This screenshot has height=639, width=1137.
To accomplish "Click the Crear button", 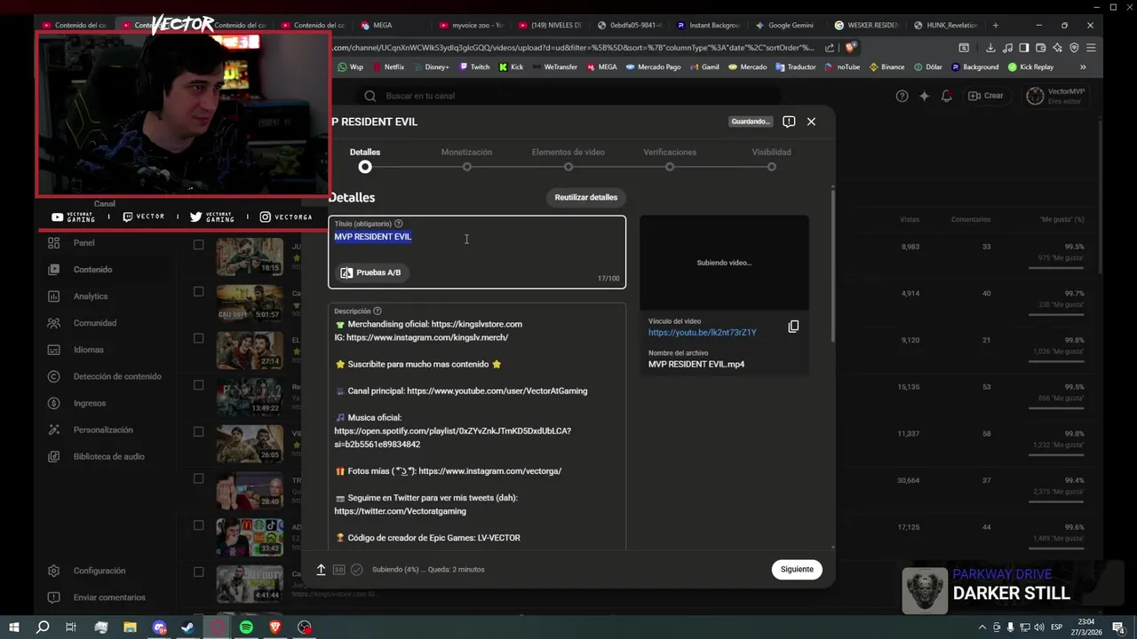I will point(986,96).
